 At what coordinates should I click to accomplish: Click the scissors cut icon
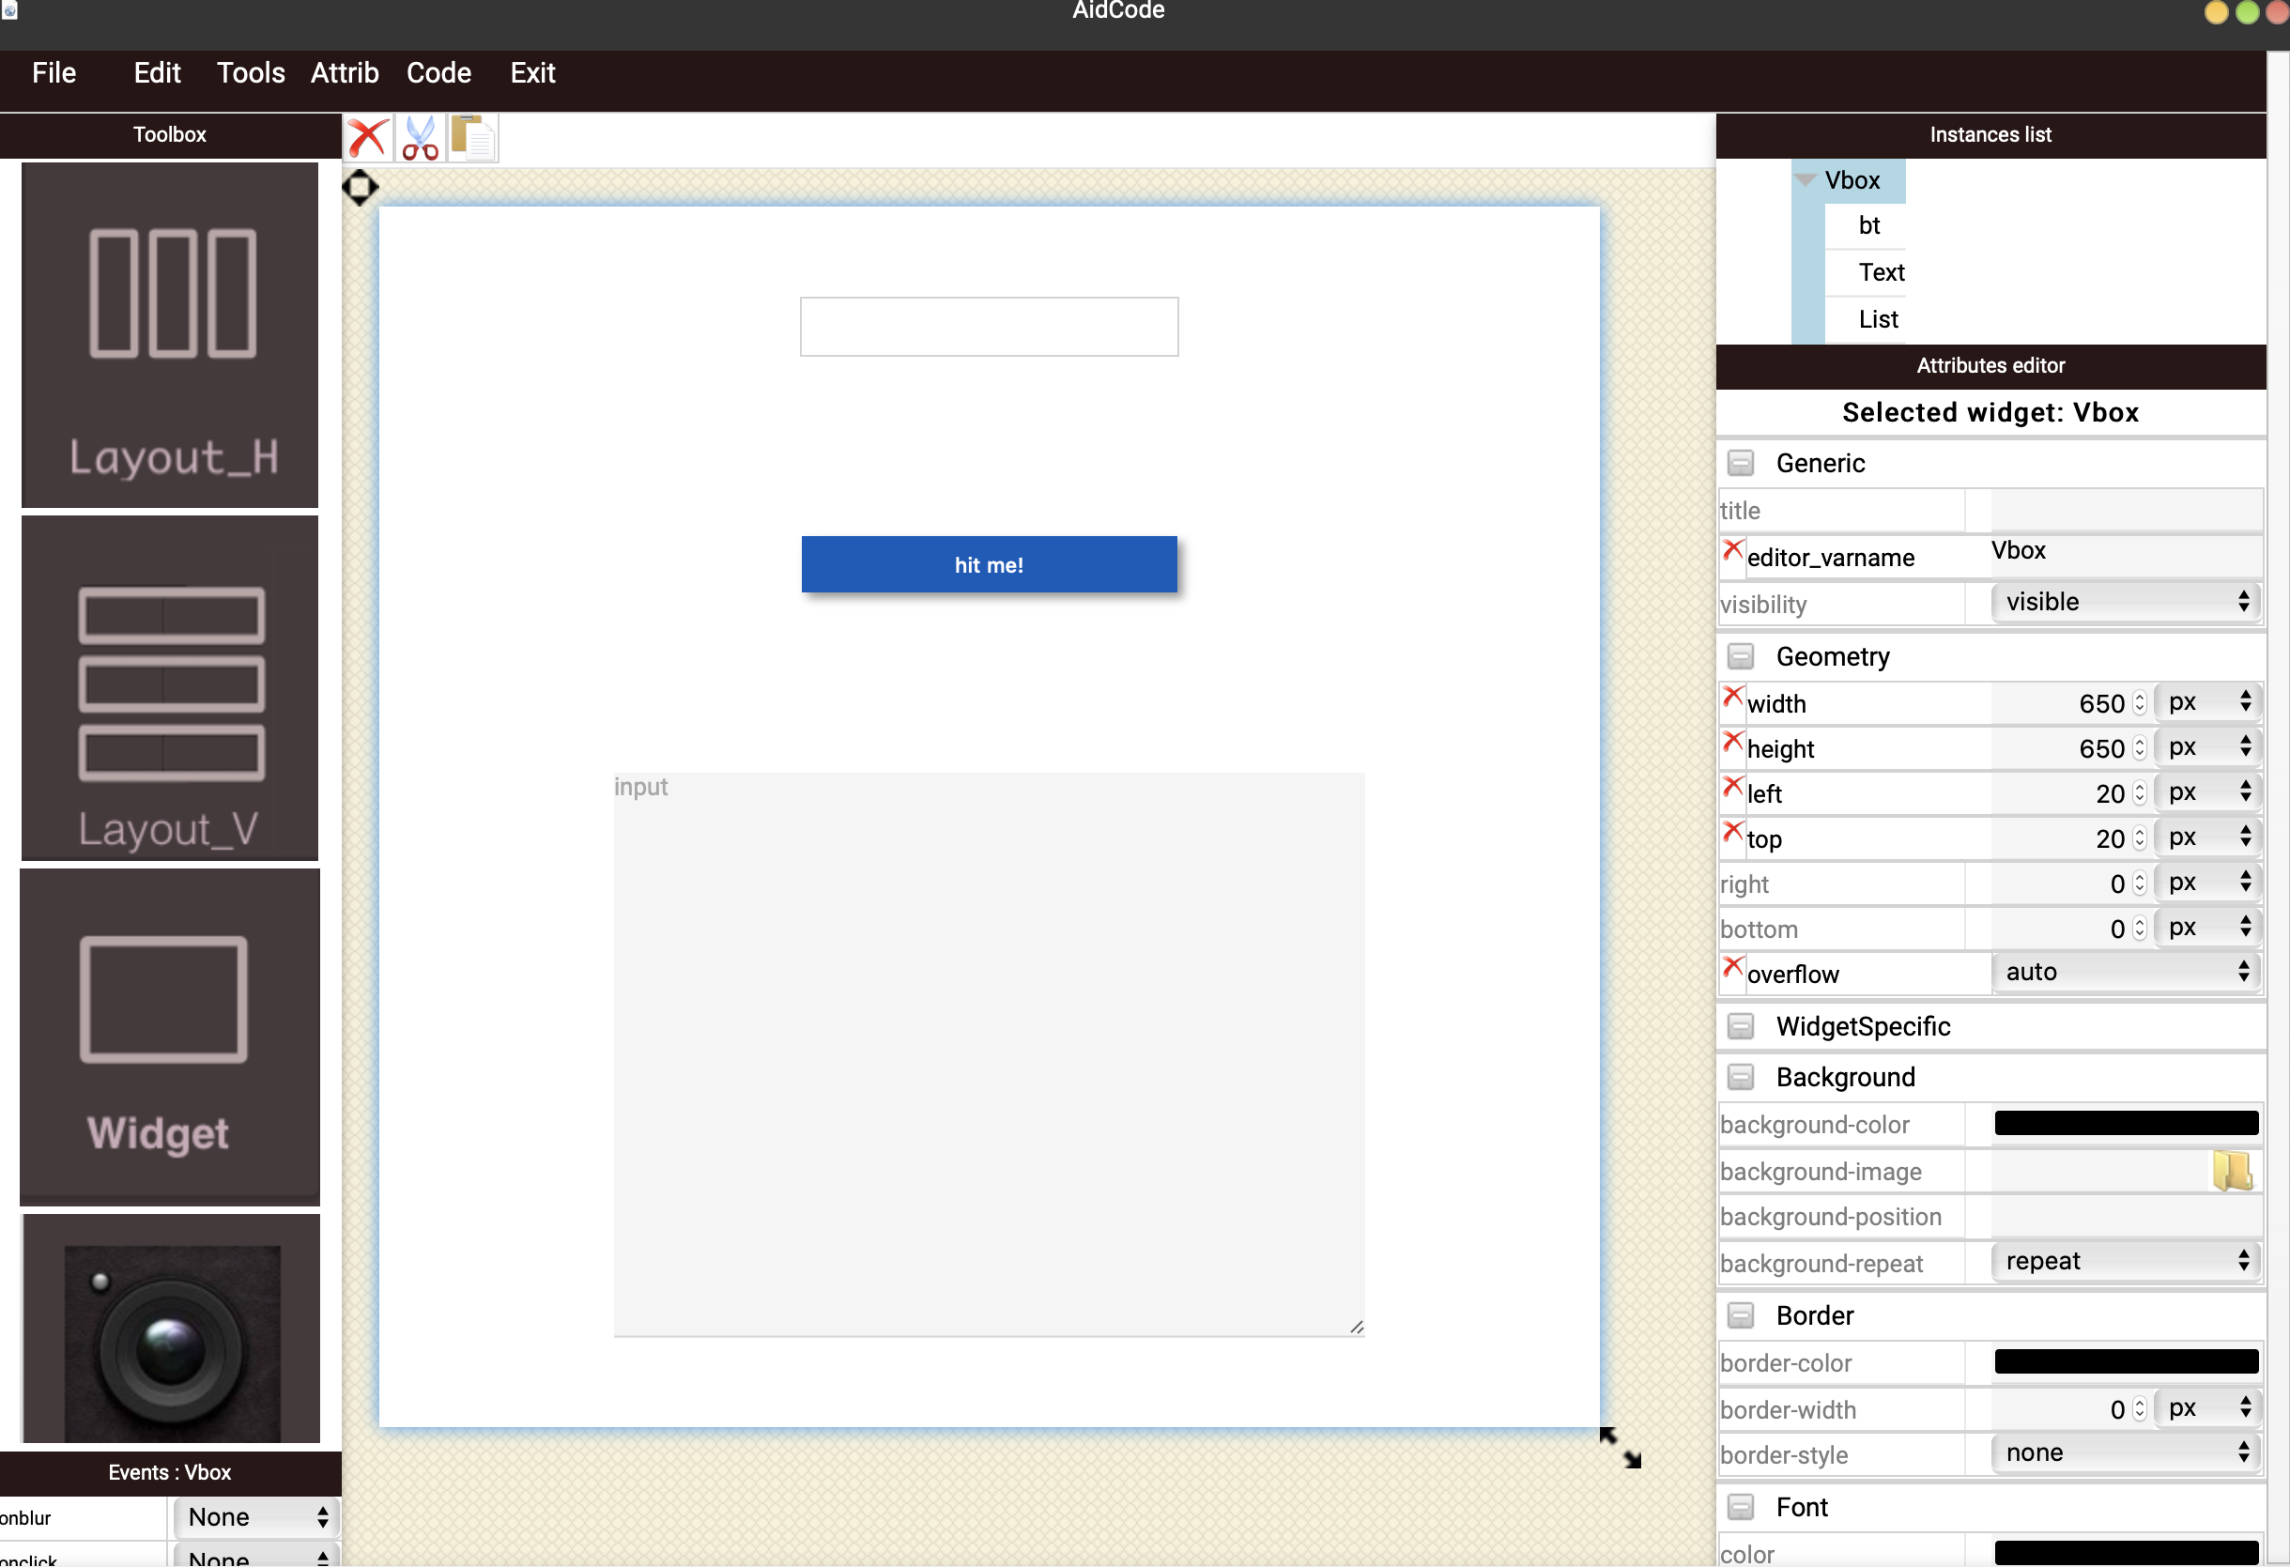pyautogui.click(x=421, y=139)
